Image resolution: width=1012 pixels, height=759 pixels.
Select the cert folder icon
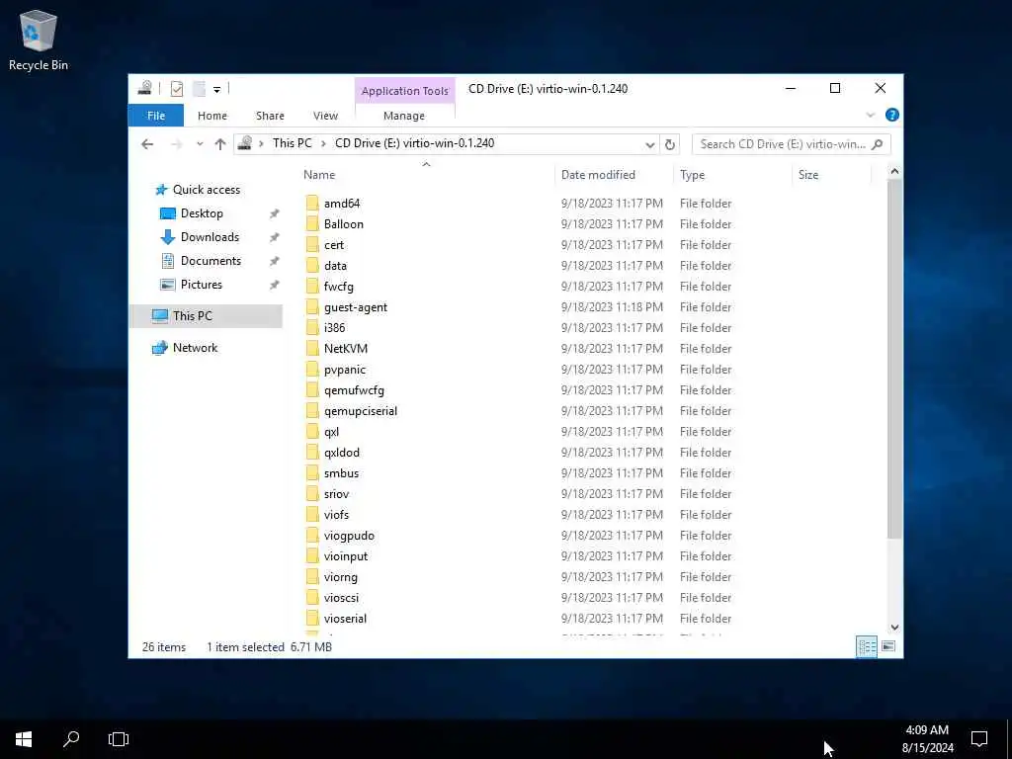click(x=312, y=245)
